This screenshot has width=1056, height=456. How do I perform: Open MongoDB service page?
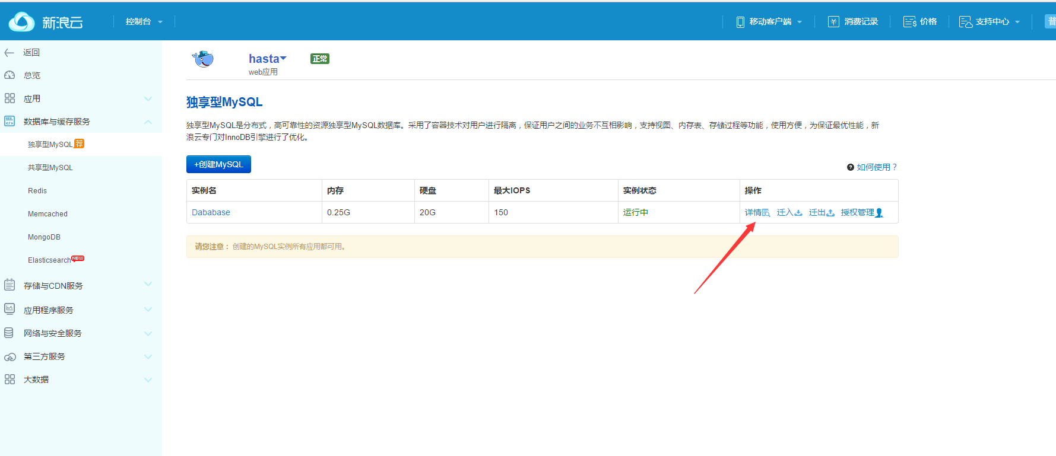[x=44, y=237]
